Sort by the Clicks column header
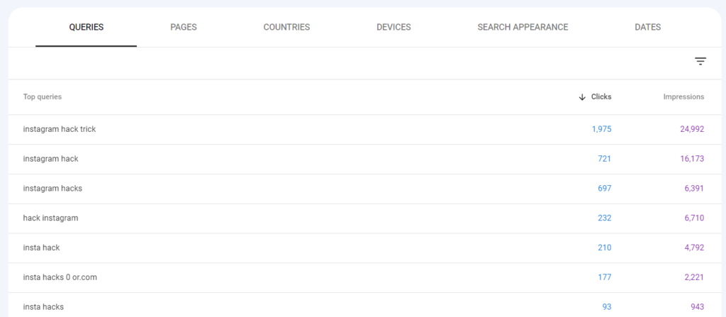Screen dimensions: 726x317 [x=601, y=97]
